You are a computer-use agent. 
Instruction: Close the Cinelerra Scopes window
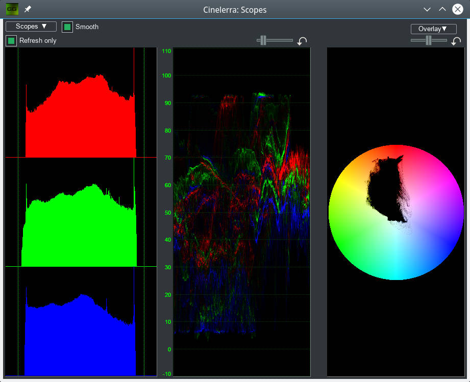[457, 9]
